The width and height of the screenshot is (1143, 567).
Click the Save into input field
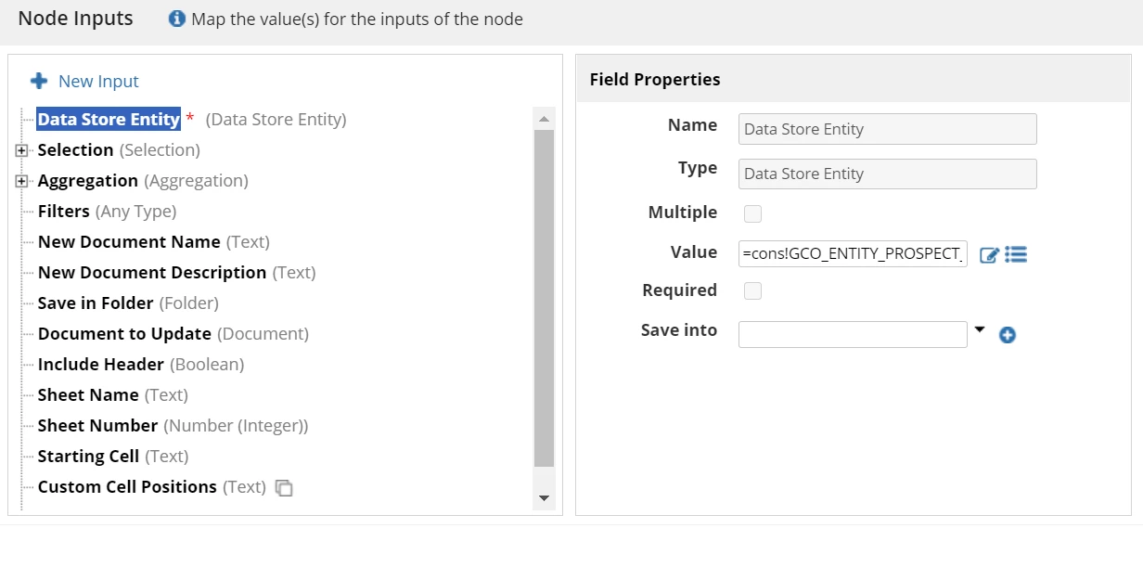click(853, 334)
